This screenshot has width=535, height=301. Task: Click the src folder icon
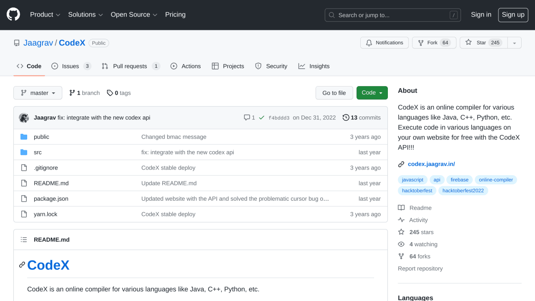[24, 153]
